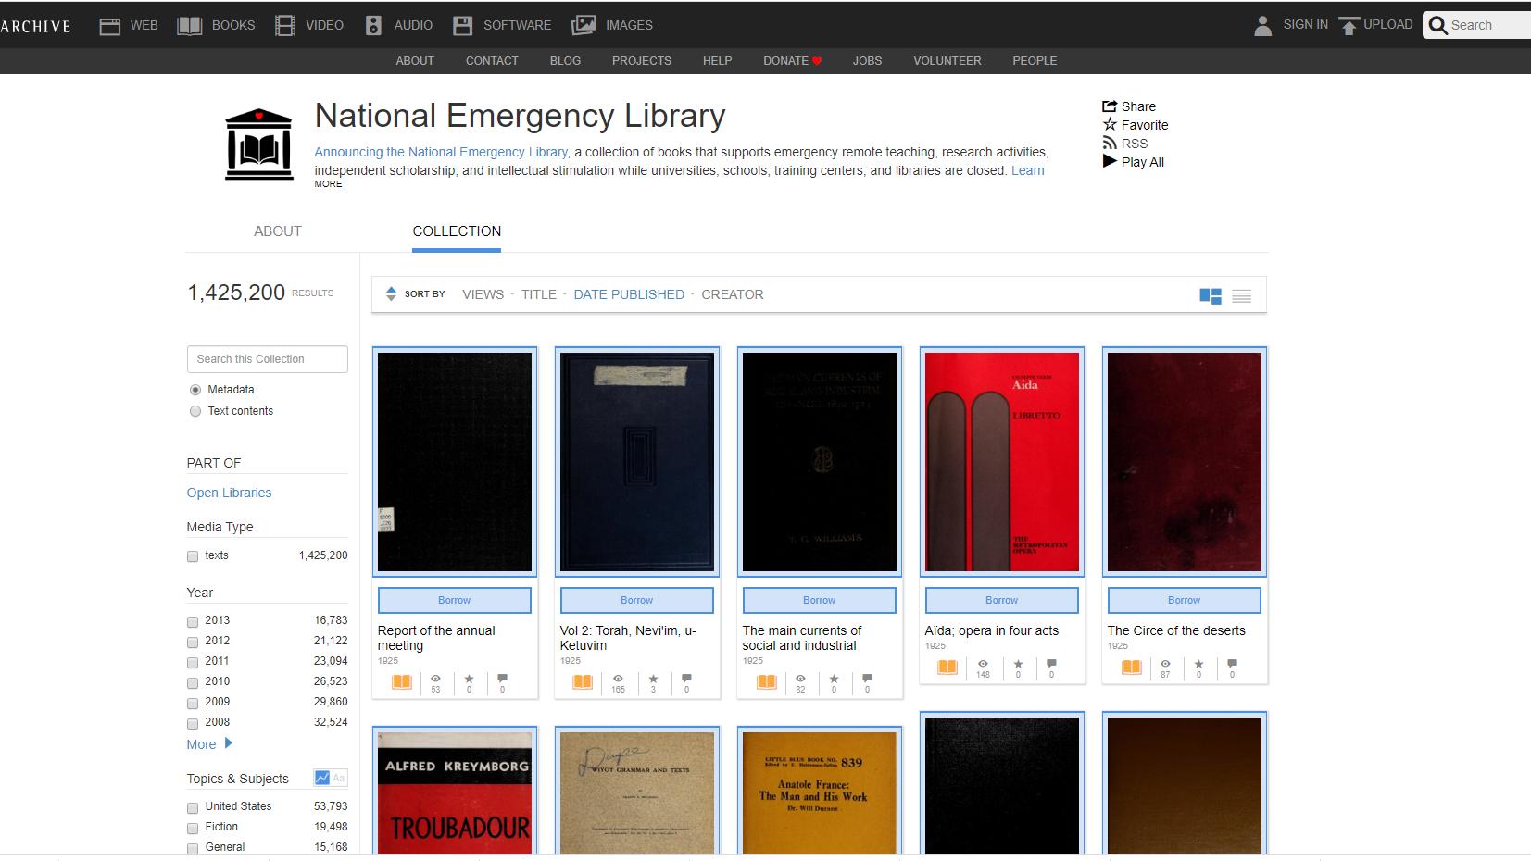The height and width of the screenshot is (861, 1531).
Task: Borrow The Circe of the deserts
Action: [x=1184, y=600]
